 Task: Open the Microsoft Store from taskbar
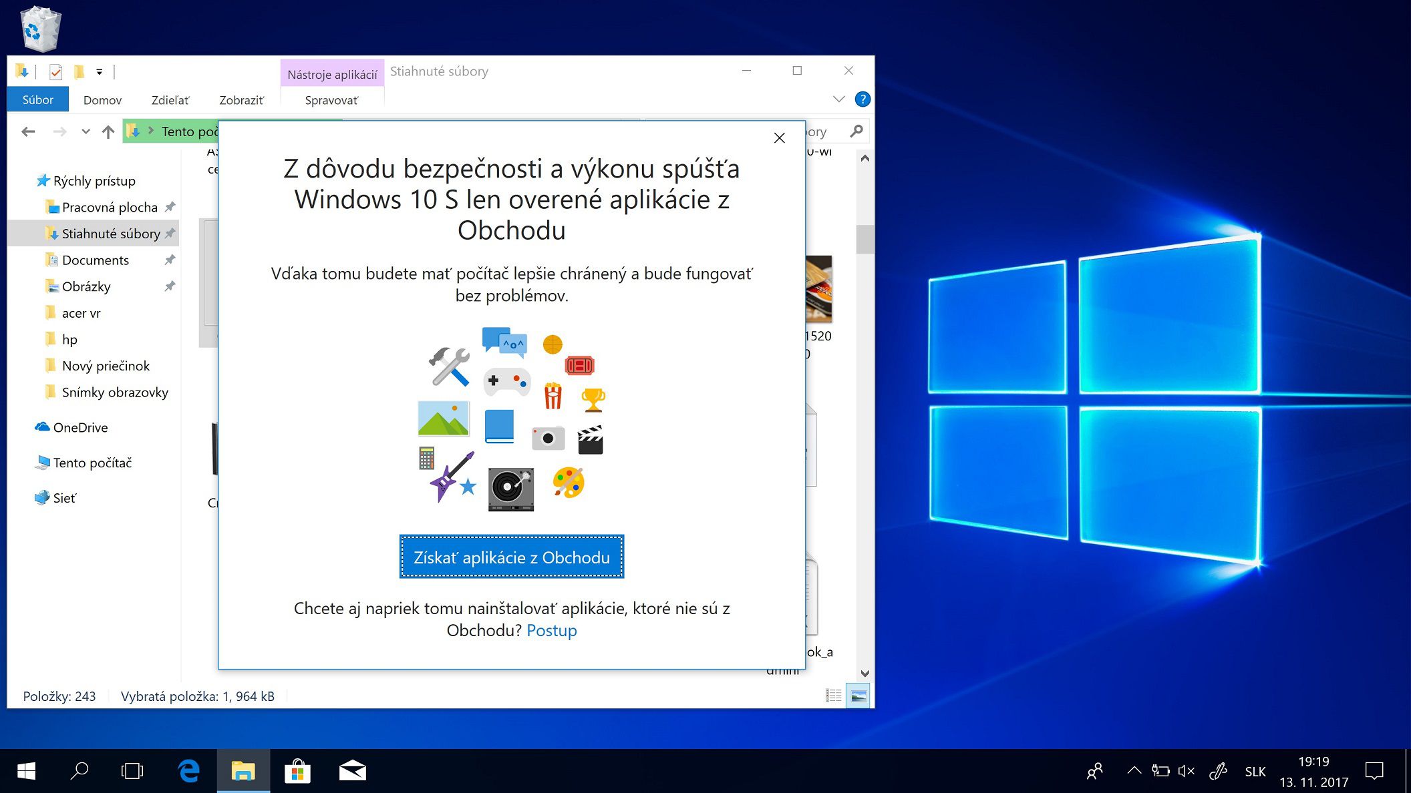tap(298, 771)
